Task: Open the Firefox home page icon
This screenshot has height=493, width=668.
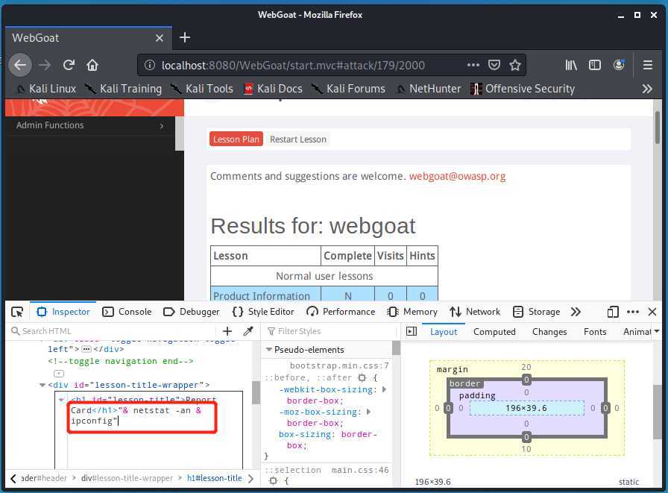Action: [x=92, y=65]
